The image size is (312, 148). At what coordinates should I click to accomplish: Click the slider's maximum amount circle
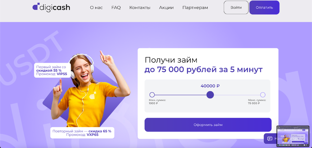click(x=263, y=95)
